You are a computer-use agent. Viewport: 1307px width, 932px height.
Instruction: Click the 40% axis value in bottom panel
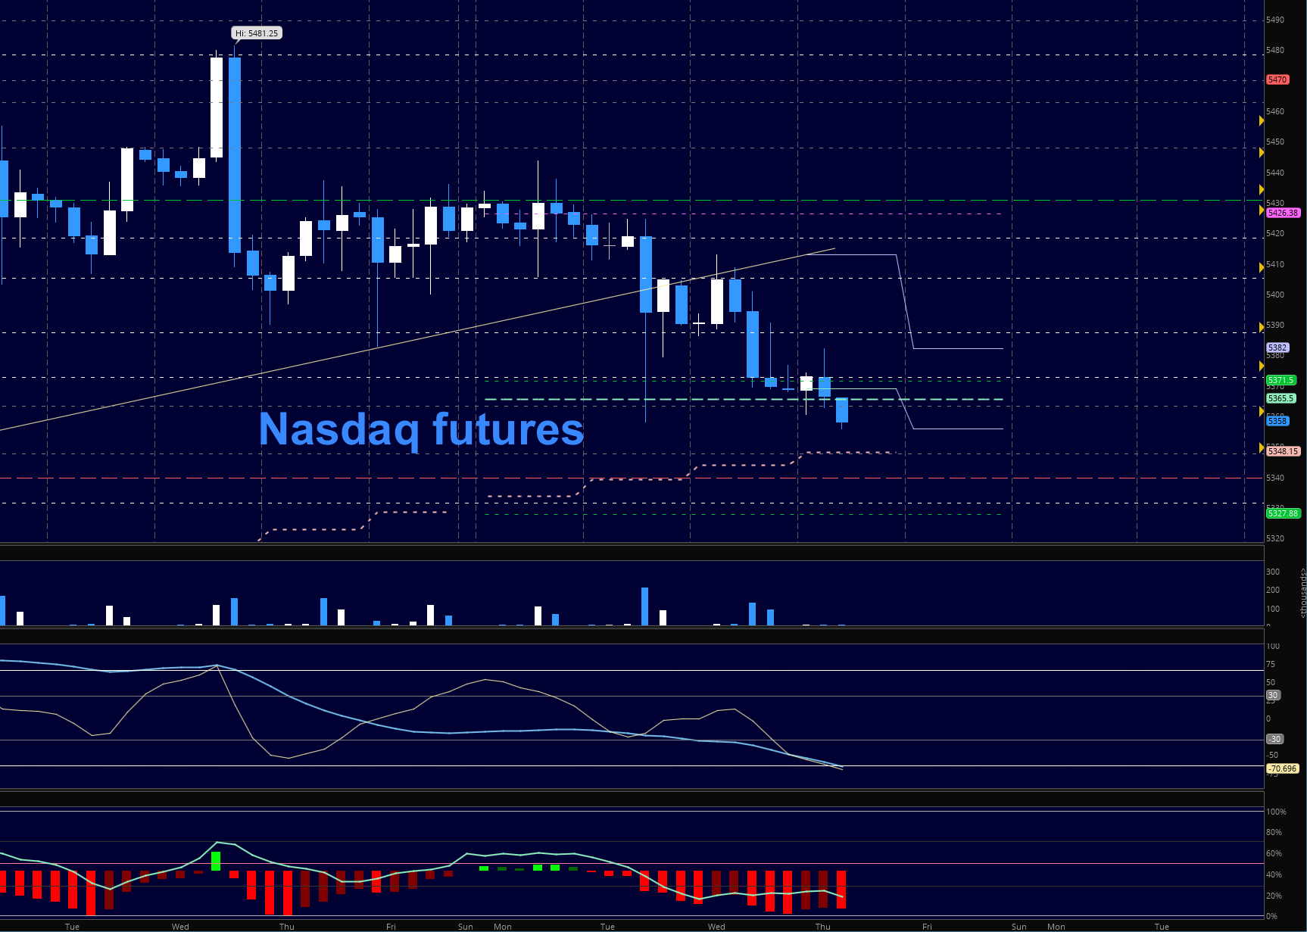tap(1274, 874)
